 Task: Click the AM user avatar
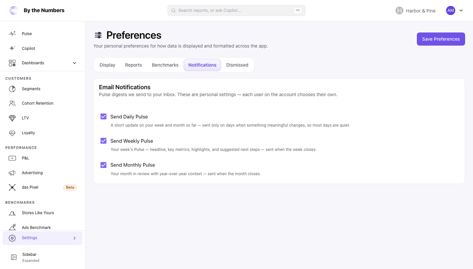[451, 10]
